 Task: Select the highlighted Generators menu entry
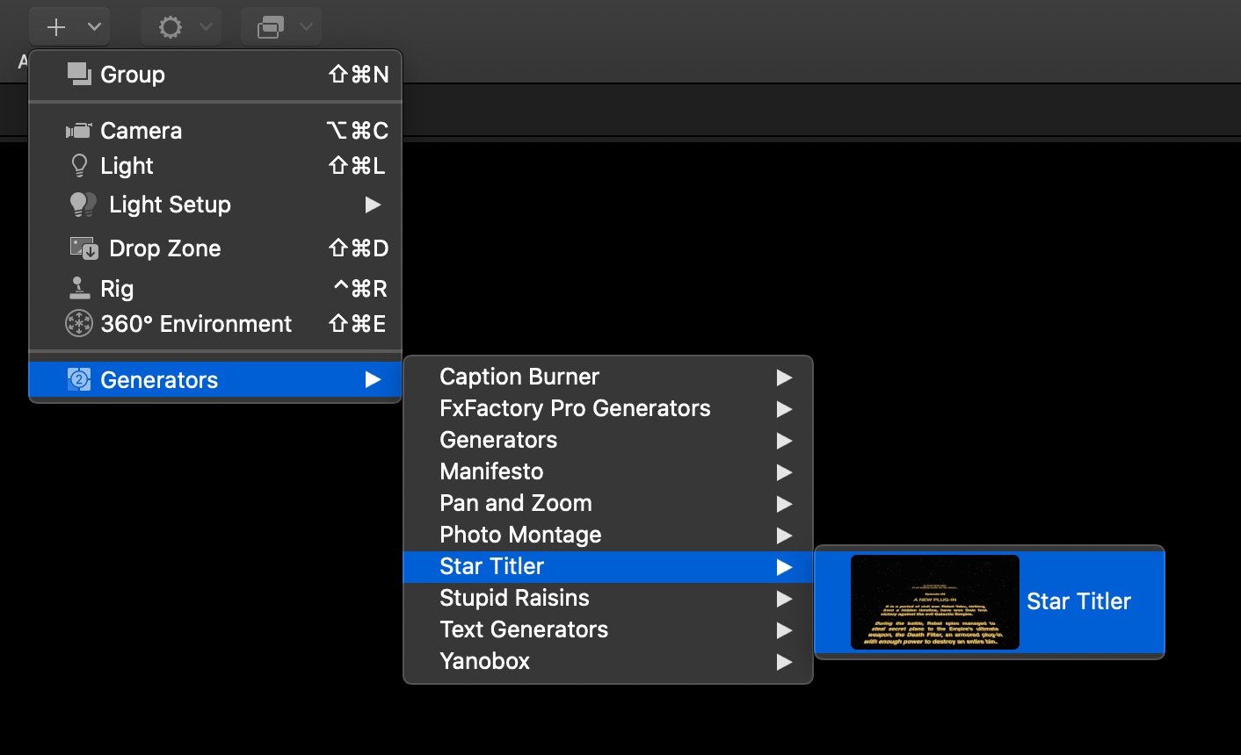coord(215,379)
